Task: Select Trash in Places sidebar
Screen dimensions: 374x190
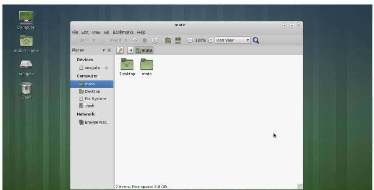Action: click(x=92, y=106)
